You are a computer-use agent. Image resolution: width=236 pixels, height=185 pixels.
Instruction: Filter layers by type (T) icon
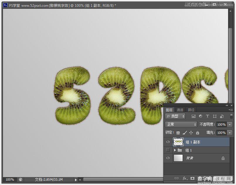coord(207,116)
